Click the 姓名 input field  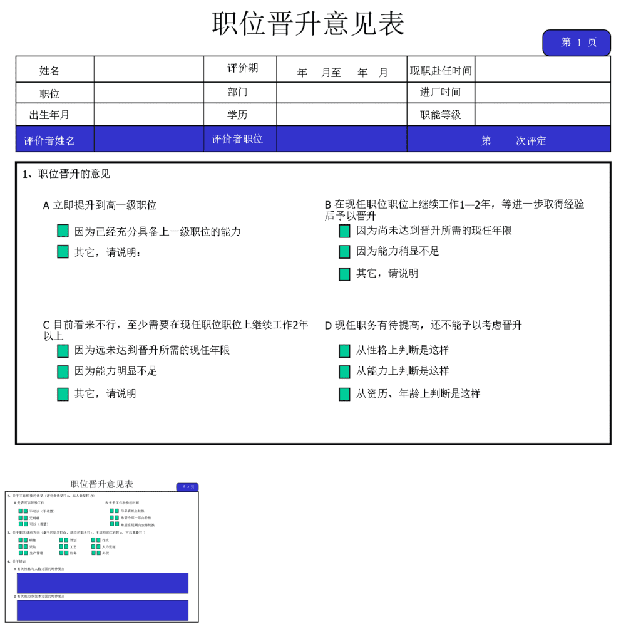point(148,70)
